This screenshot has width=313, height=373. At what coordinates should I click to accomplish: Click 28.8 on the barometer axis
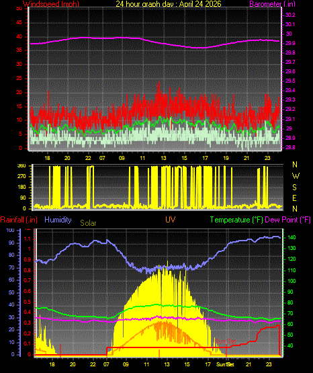point(290,147)
